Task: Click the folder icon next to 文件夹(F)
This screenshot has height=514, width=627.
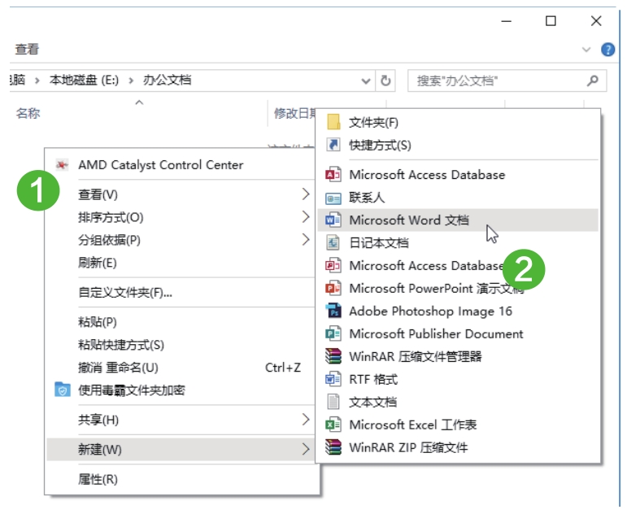Action: (x=333, y=122)
